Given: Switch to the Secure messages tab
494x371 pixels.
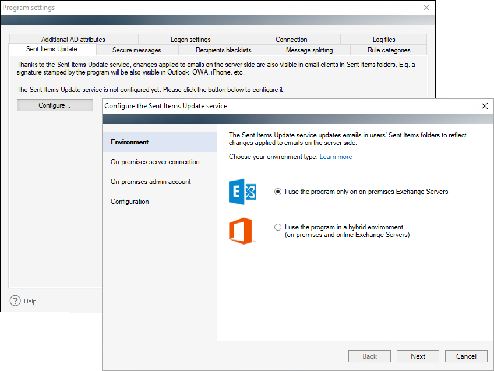Looking at the screenshot, I should tap(137, 50).
